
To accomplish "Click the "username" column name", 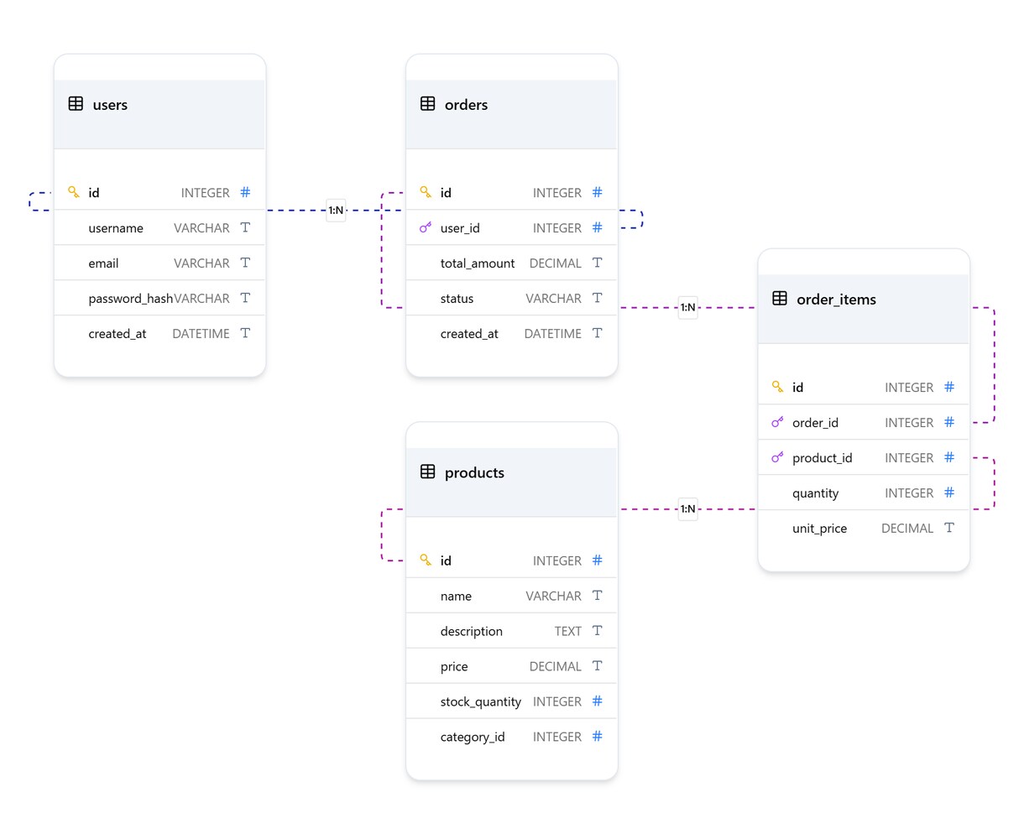I will (116, 228).
